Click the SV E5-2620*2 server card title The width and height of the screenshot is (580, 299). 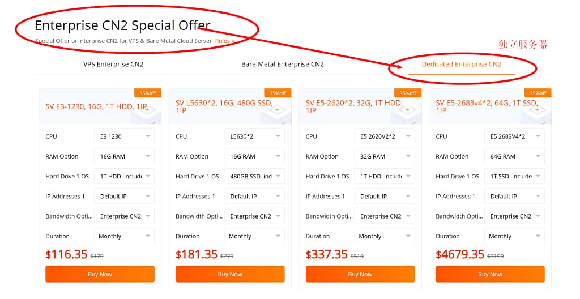click(354, 106)
